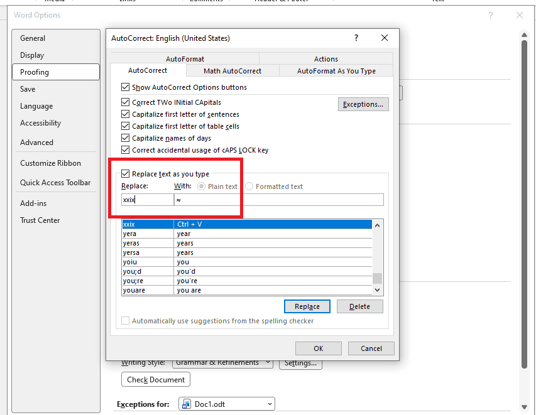Open the Math AutoCorrect tab

point(232,71)
